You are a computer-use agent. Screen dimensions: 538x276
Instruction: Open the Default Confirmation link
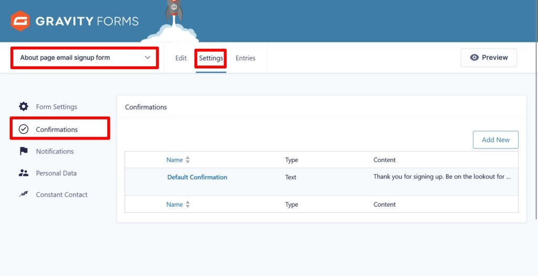coord(197,177)
